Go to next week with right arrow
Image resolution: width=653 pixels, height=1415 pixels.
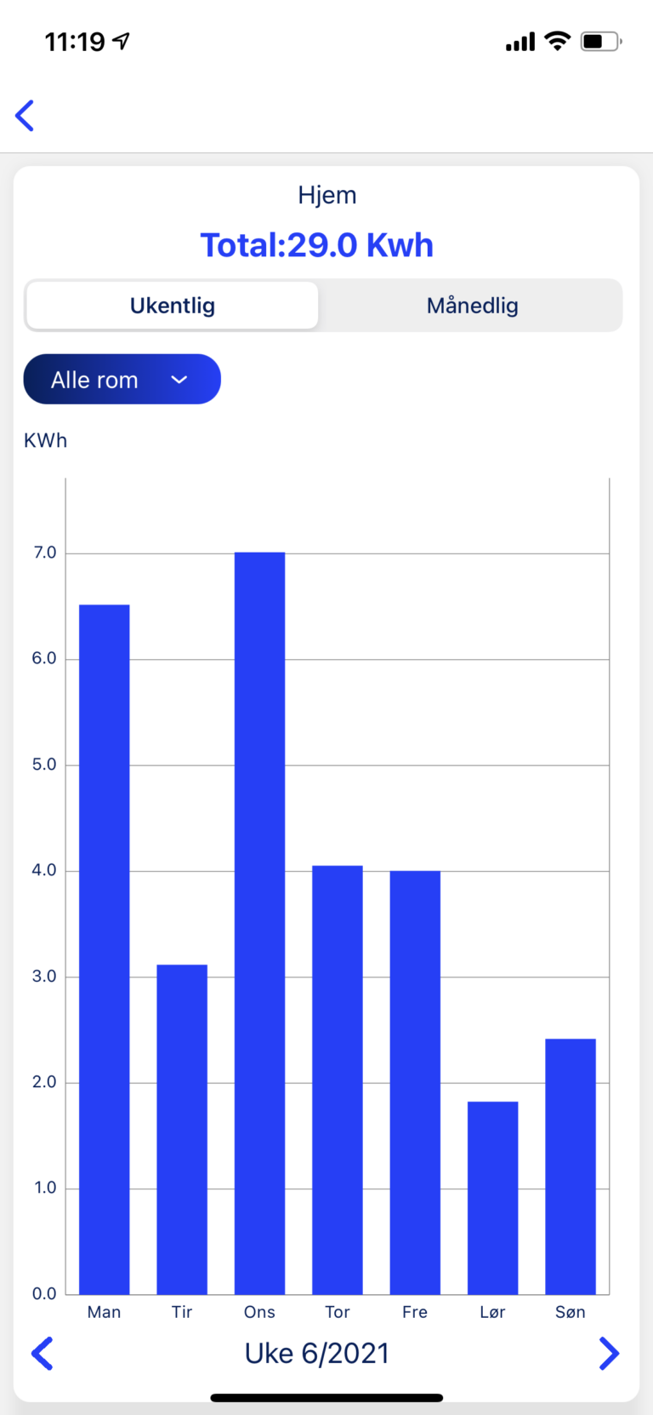tap(609, 1353)
